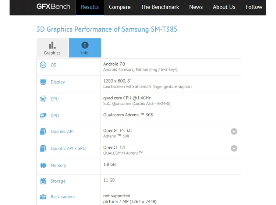Select quad core CPU @1.4GHz text

[127, 98]
